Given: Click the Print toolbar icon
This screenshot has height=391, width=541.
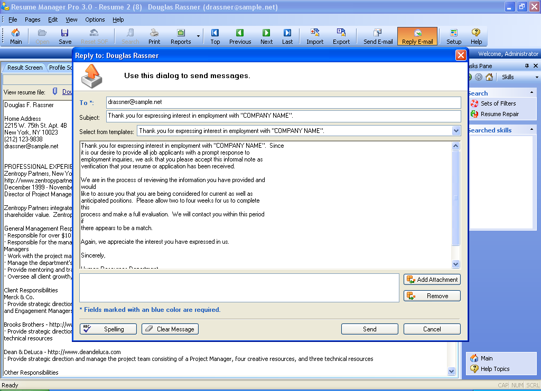Looking at the screenshot, I should (154, 36).
